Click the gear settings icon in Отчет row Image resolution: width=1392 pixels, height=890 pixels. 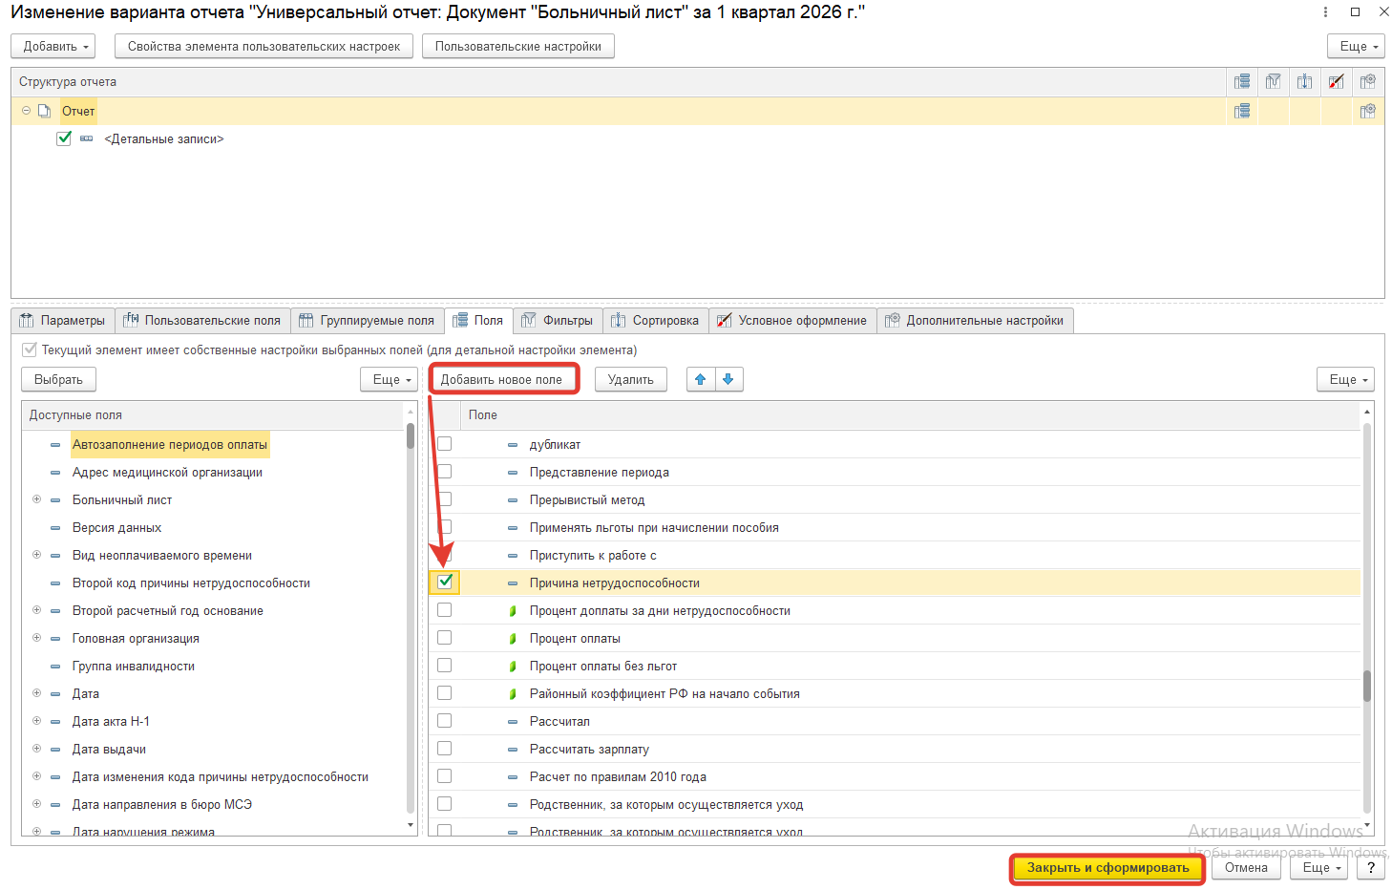point(1367,111)
